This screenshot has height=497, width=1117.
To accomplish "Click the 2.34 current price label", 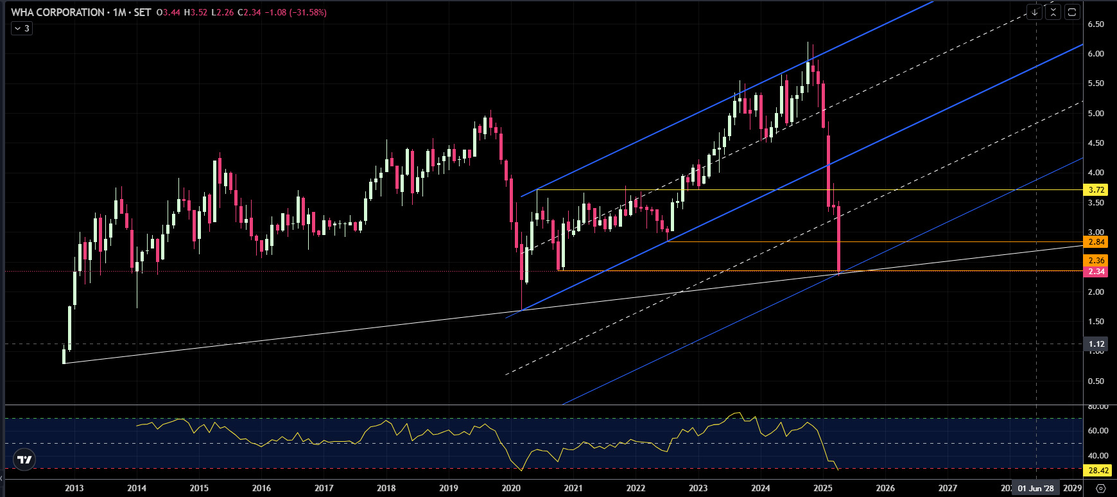I will pyautogui.click(x=1096, y=272).
